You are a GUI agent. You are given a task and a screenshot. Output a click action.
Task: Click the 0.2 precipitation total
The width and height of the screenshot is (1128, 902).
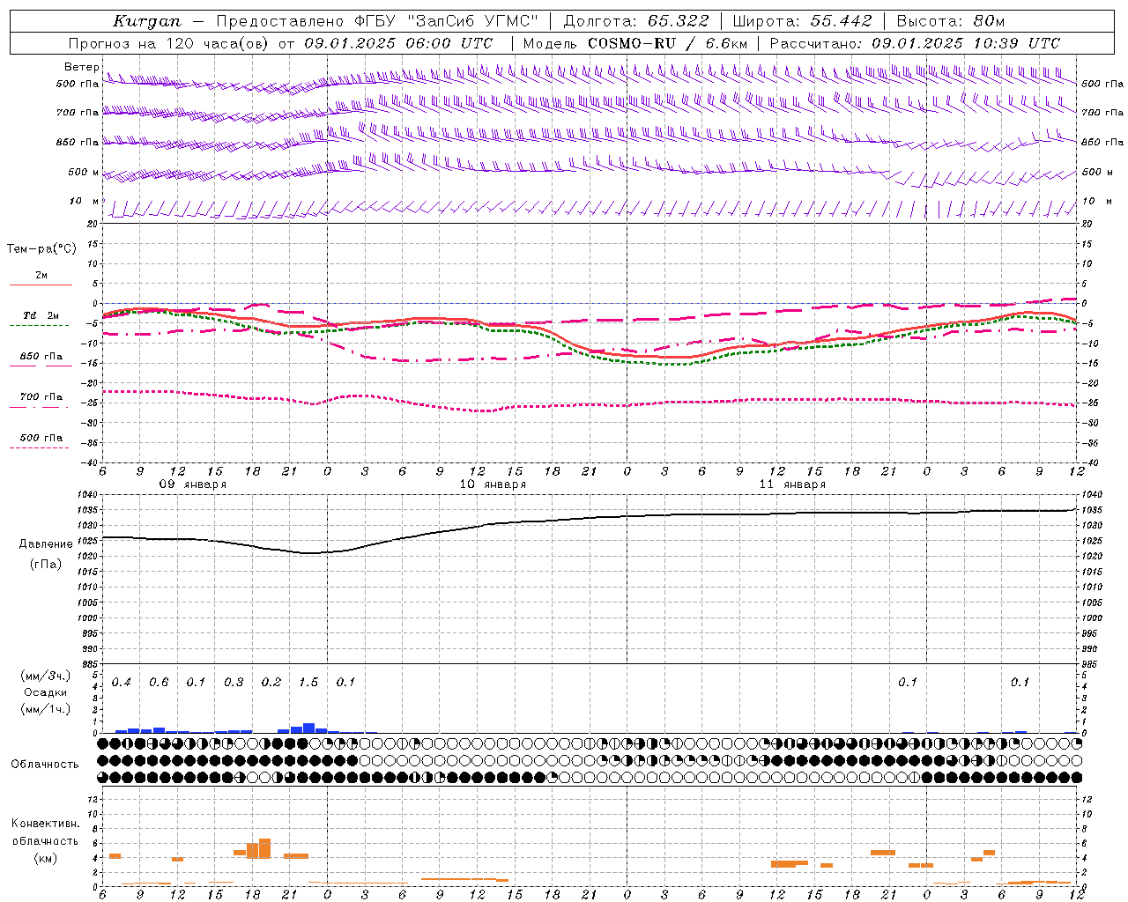[271, 683]
